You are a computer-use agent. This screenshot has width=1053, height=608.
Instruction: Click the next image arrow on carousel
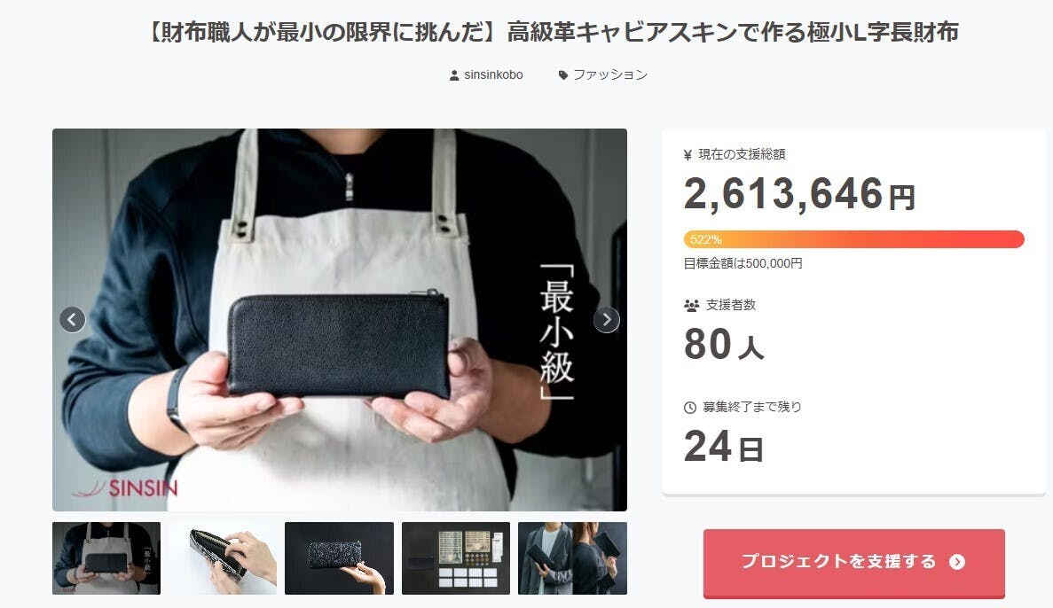(607, 319)
